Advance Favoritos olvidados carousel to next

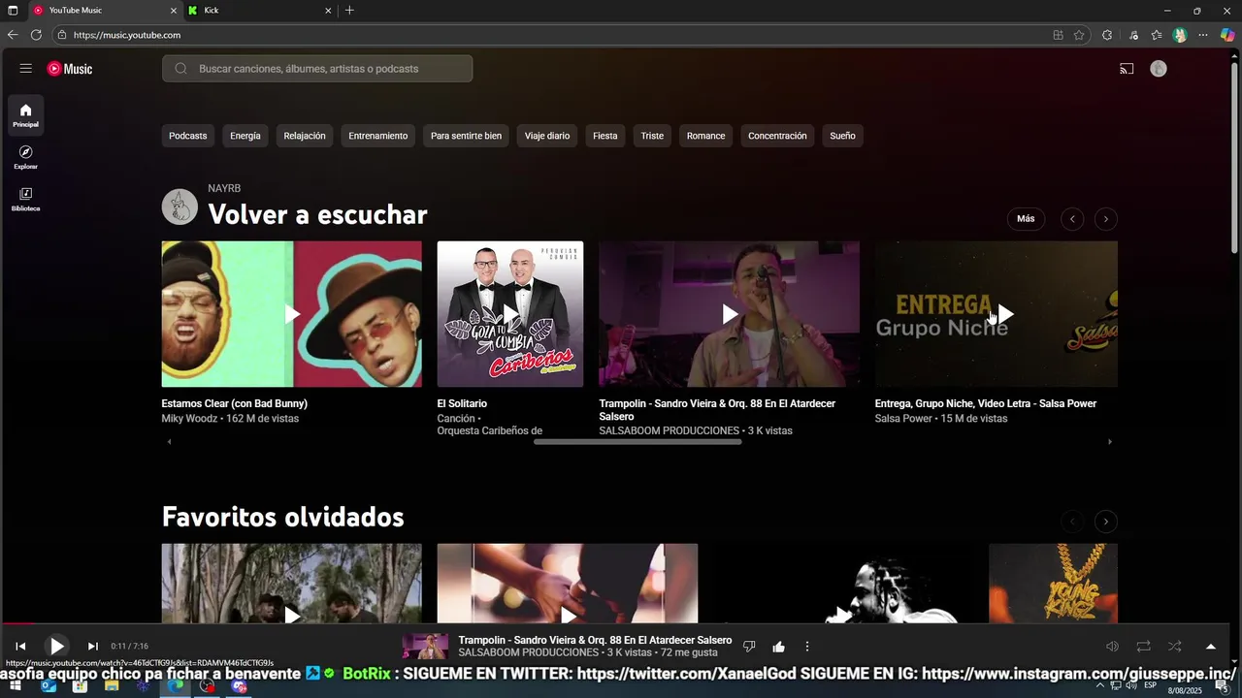(1105, 522)
